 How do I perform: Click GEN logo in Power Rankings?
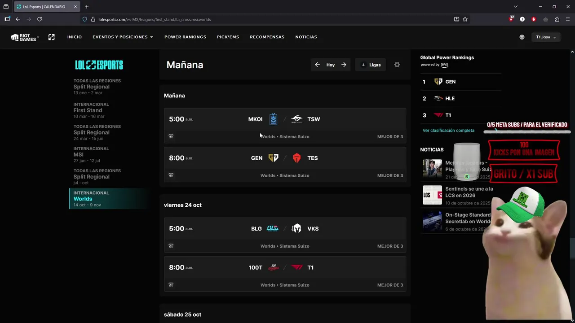point(438,82)
